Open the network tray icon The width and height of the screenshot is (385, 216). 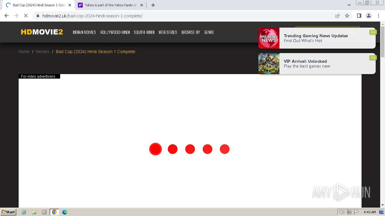pyautogui.click(x=349, y=212)
